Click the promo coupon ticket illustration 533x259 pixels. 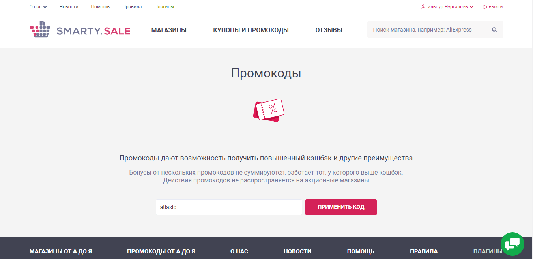(268, 110)
